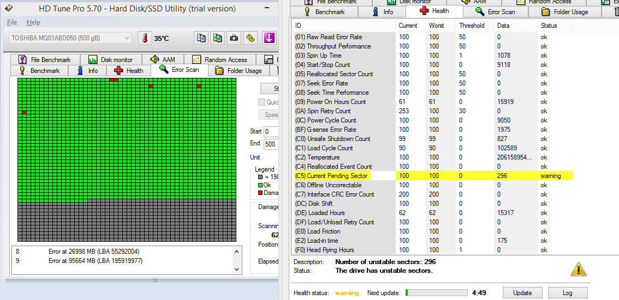Click the Status column header
Image resolution: width=619 pixels, height=300 pixels.
click(555, 26)
